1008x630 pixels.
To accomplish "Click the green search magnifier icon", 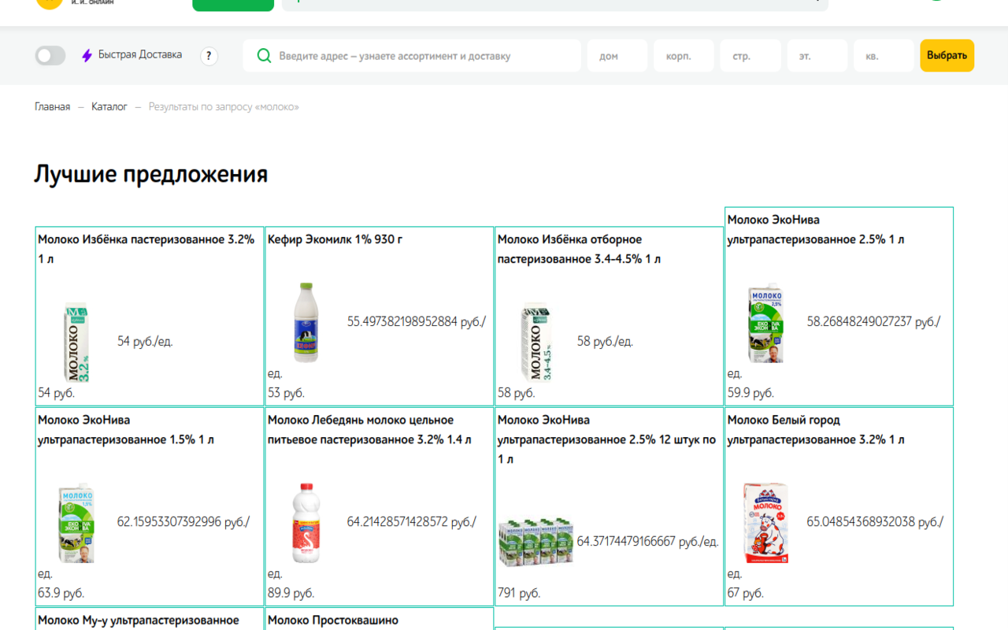I will click(x=265, y=56).
